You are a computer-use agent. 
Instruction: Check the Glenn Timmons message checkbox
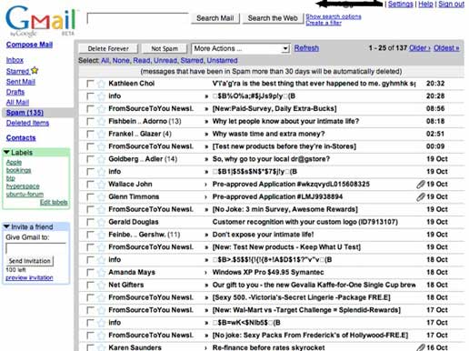(90, 197)
